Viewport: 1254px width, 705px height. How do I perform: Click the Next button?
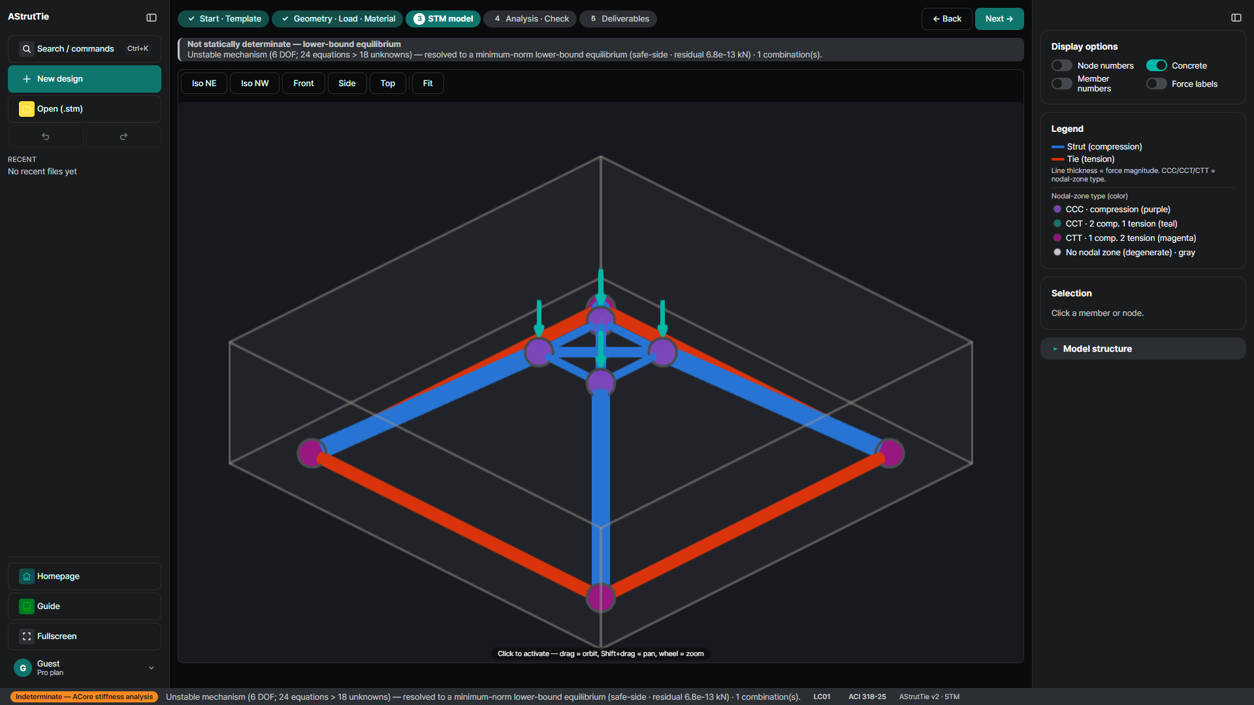(x=999, y=19)
